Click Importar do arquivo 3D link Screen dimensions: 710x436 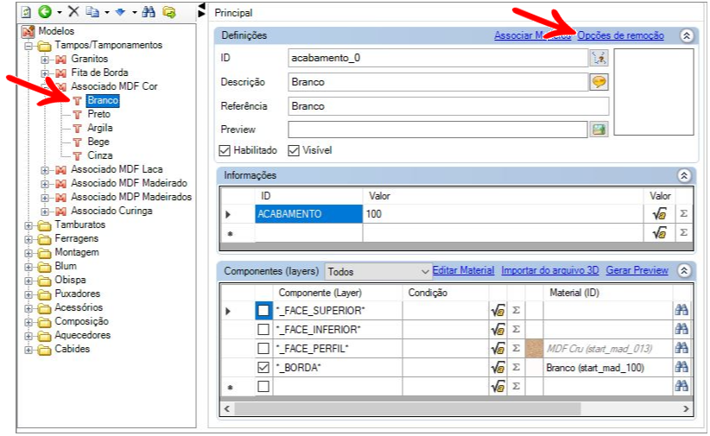[x=549, y=270]
